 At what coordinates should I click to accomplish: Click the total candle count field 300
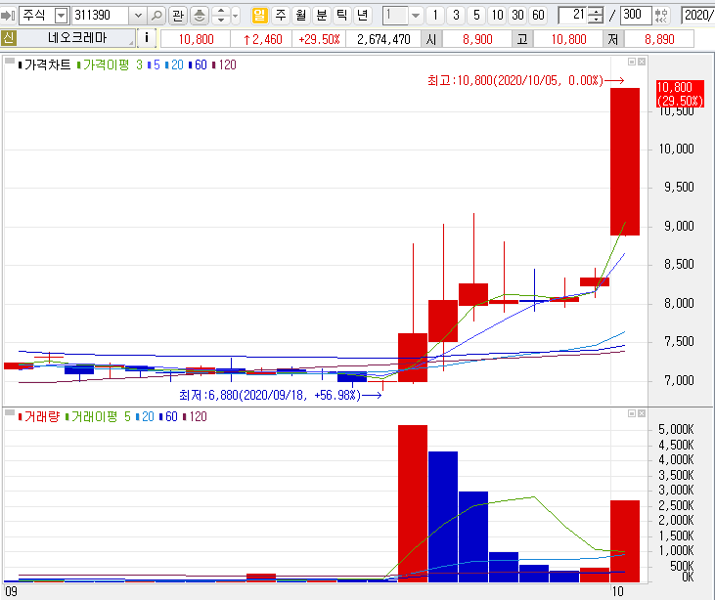636,16
